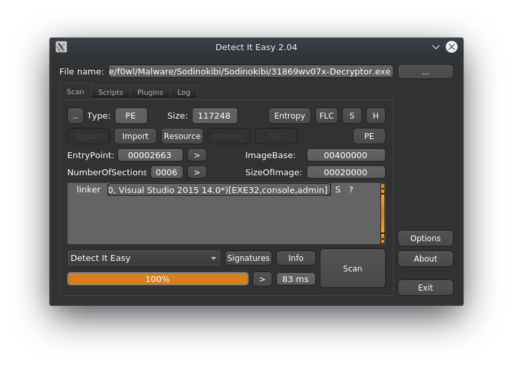This screenshot has width=513, height=367.
Task: Click the '..' button beside Type
Action: pos(76,116)
